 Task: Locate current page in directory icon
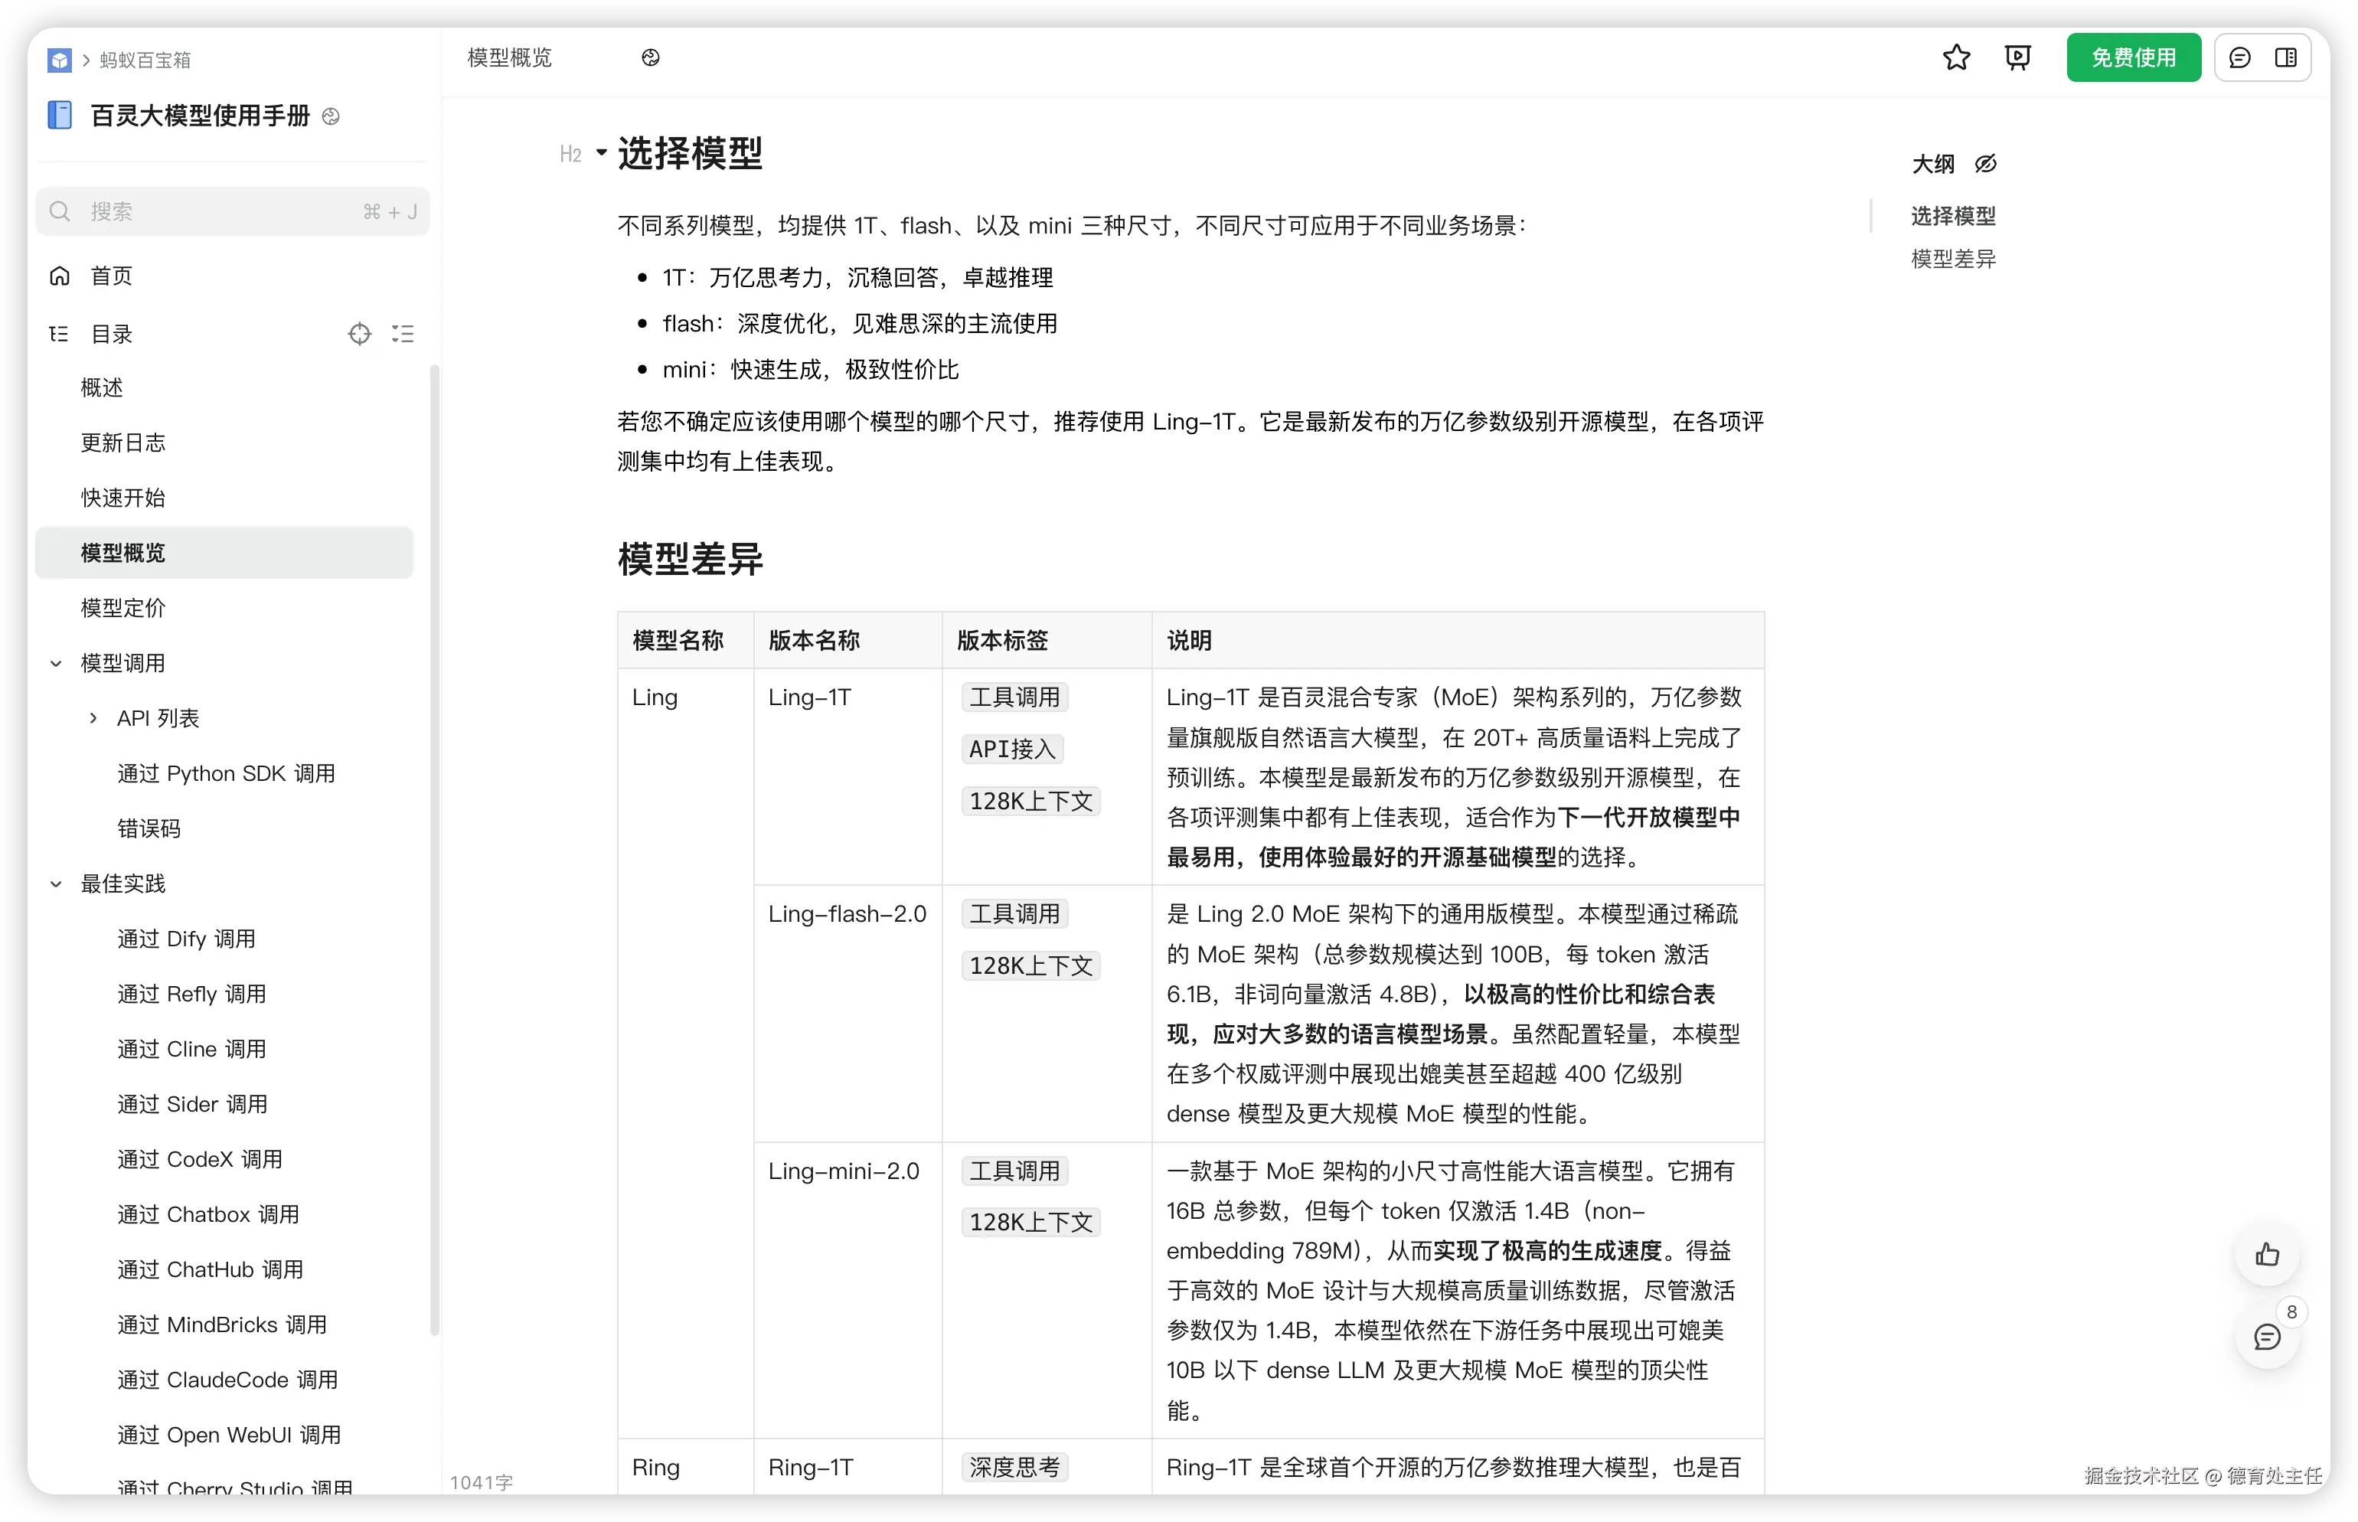click(360, 334)
